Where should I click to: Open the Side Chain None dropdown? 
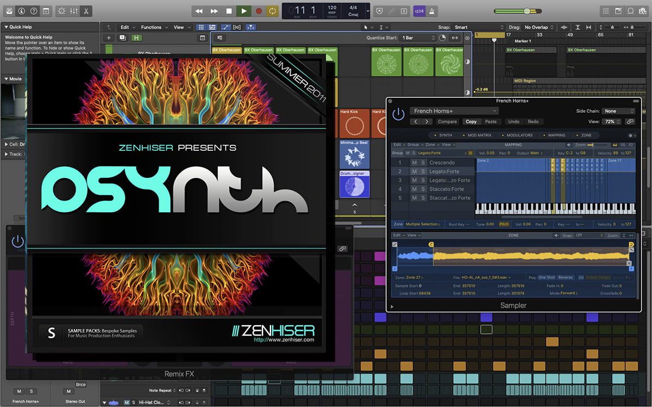618,111
